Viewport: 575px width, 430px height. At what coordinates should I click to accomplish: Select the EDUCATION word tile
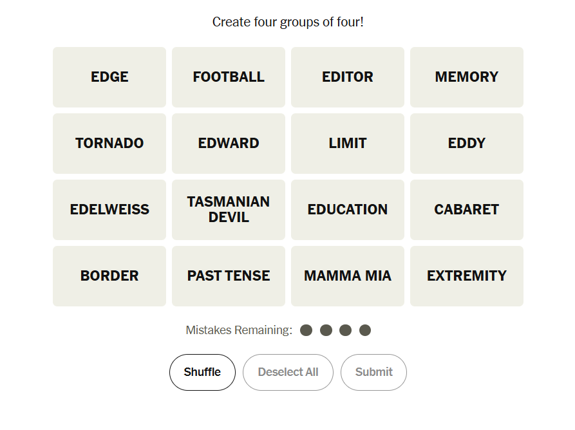[x=348, y=210]
